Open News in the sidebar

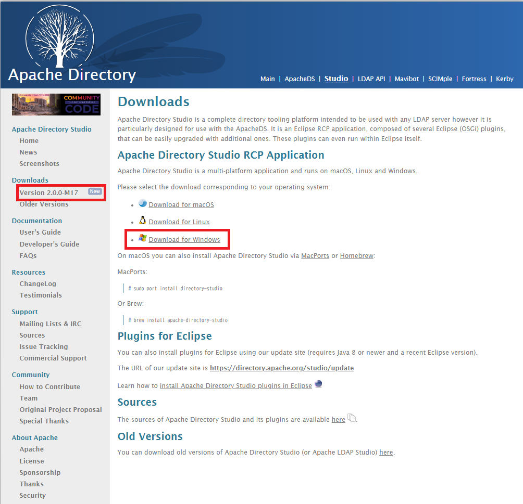pos(28,152)
